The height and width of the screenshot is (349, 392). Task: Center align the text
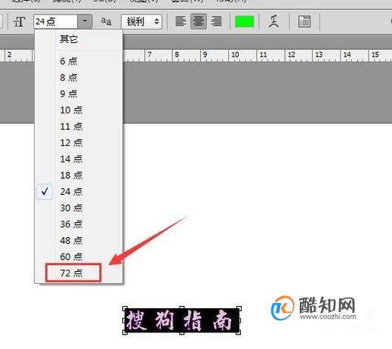(x=199, y=21)
